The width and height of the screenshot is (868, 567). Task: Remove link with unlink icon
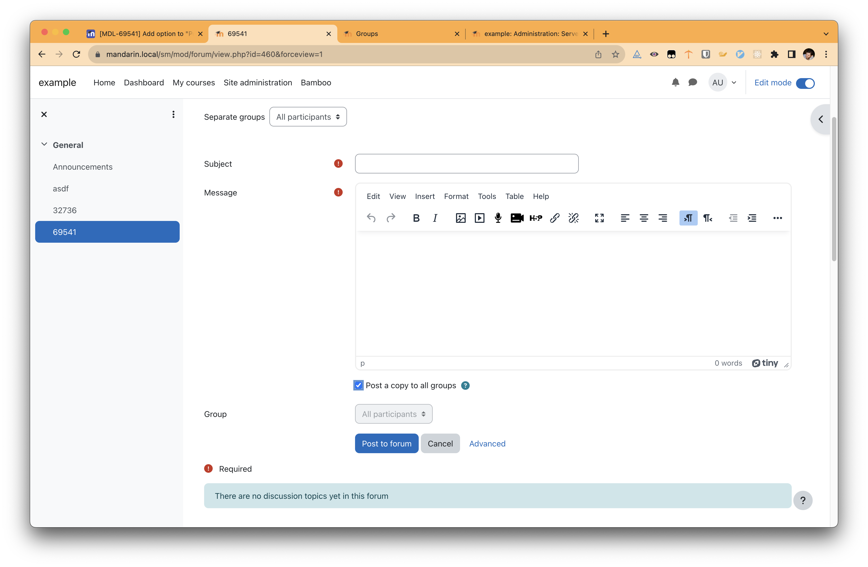click(x=574, y=218)
